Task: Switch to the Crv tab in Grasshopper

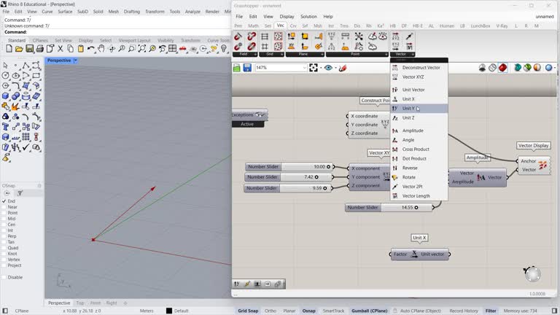Action: (293, 26)
